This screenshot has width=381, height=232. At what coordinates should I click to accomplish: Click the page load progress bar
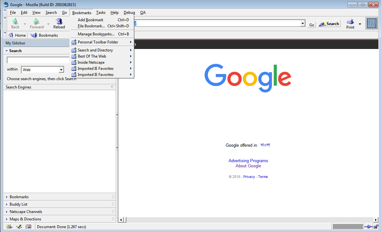pos(347,227)
